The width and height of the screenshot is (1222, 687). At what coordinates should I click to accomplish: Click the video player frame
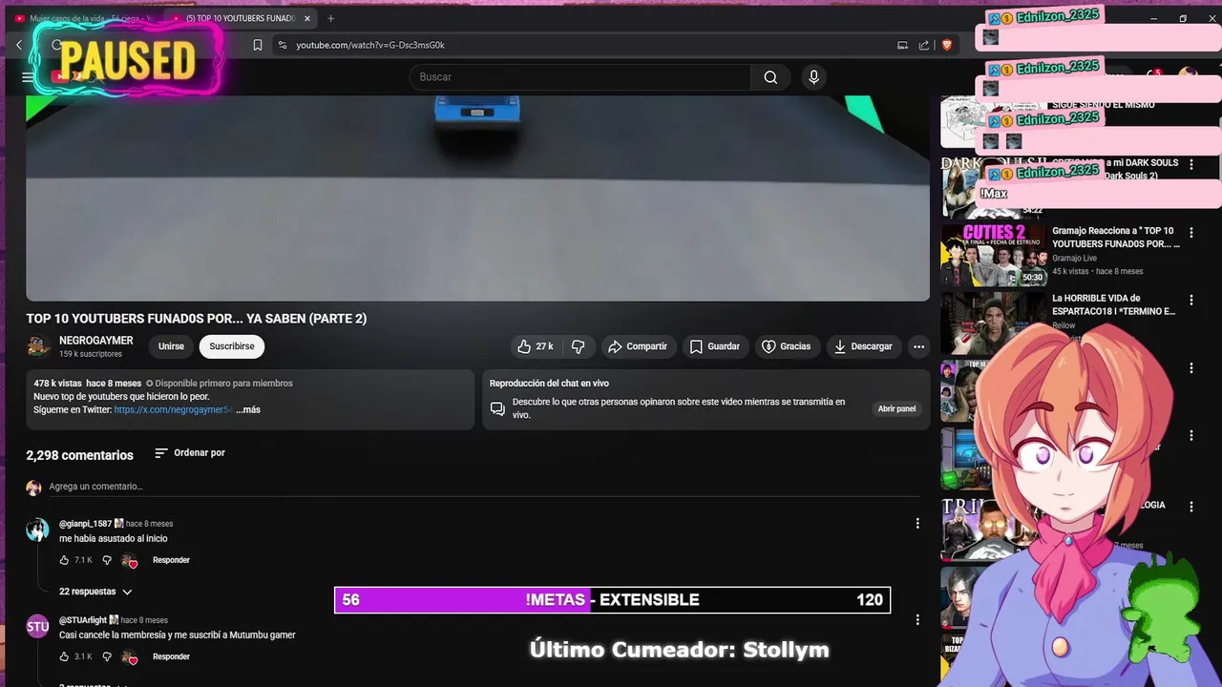coord(477,198)
